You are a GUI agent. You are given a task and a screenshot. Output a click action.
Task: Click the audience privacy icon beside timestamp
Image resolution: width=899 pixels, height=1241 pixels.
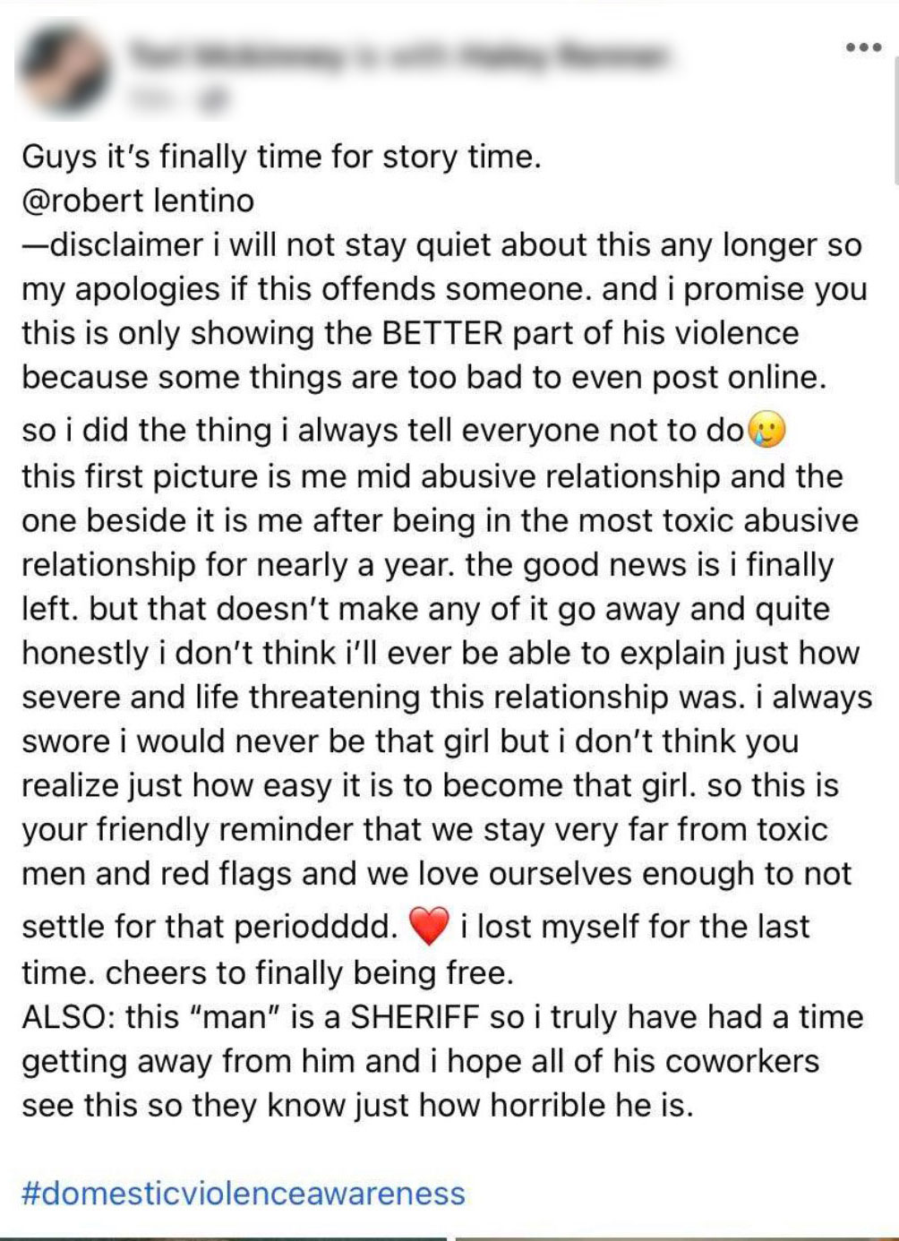(212, 100)
